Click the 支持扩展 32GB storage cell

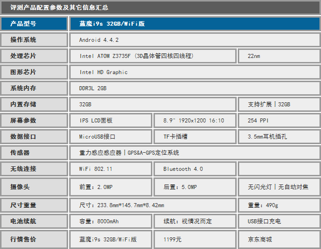pyautogui.click(x=279, y=104)
